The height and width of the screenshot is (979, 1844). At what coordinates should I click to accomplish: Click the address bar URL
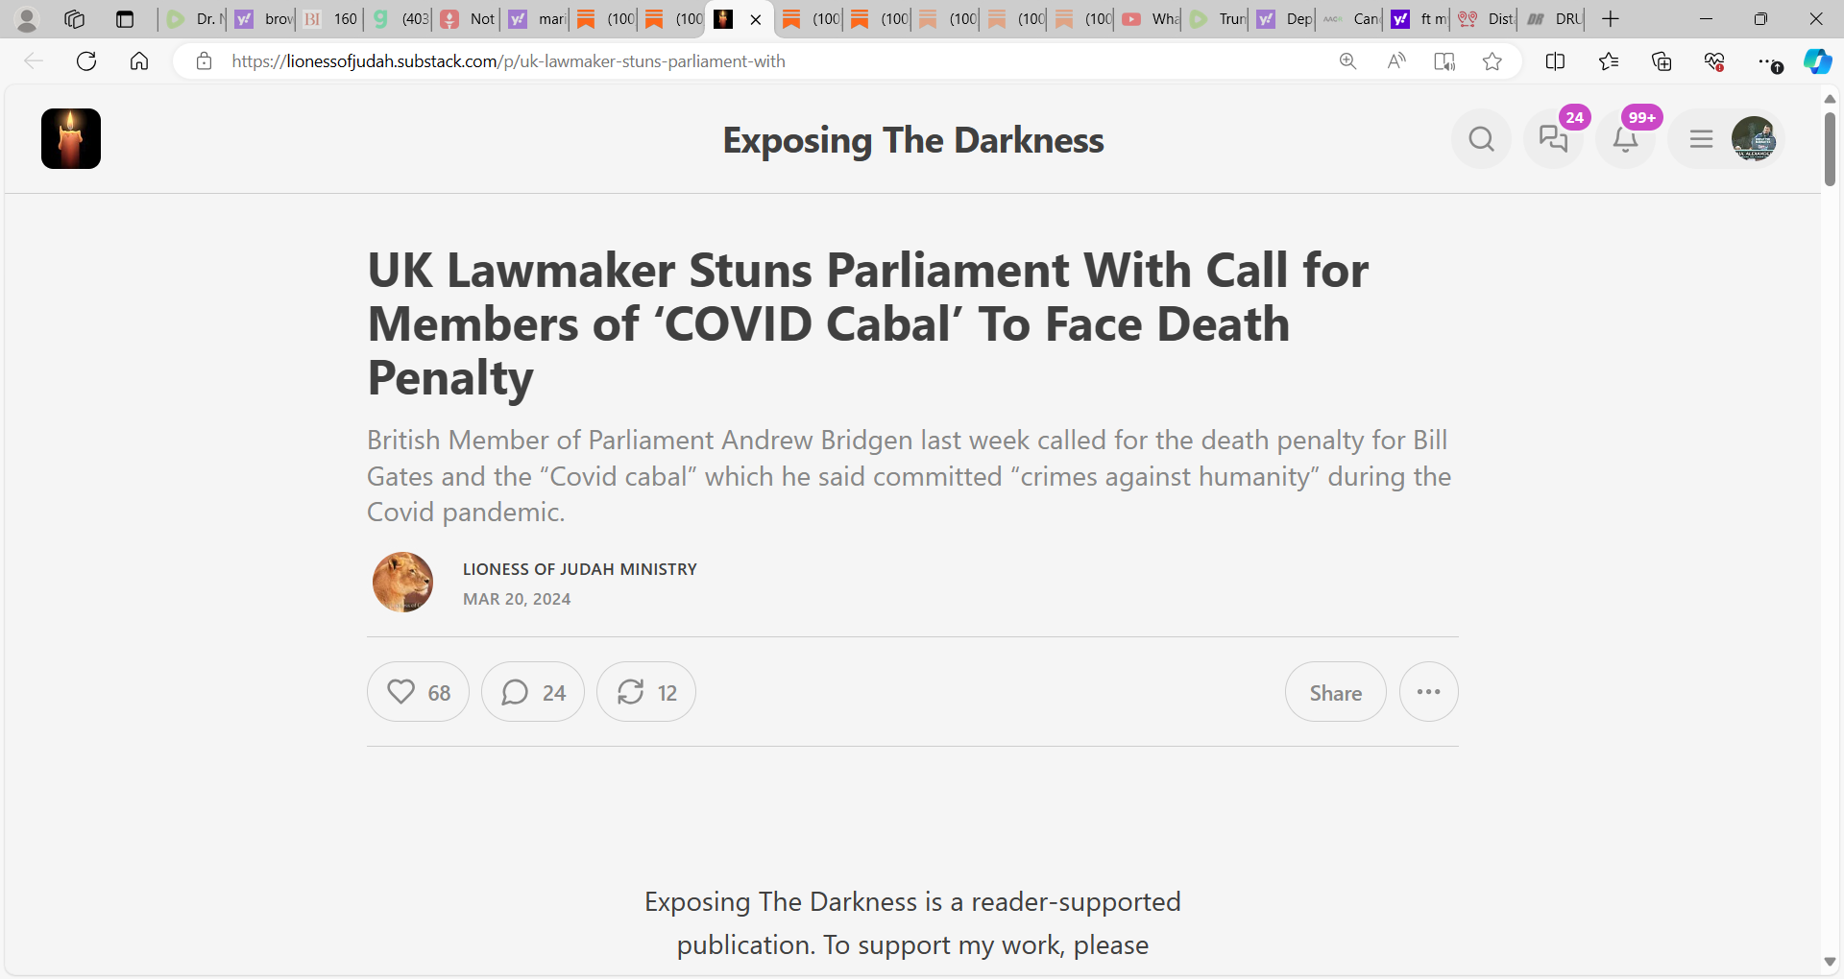click(509, 61)
